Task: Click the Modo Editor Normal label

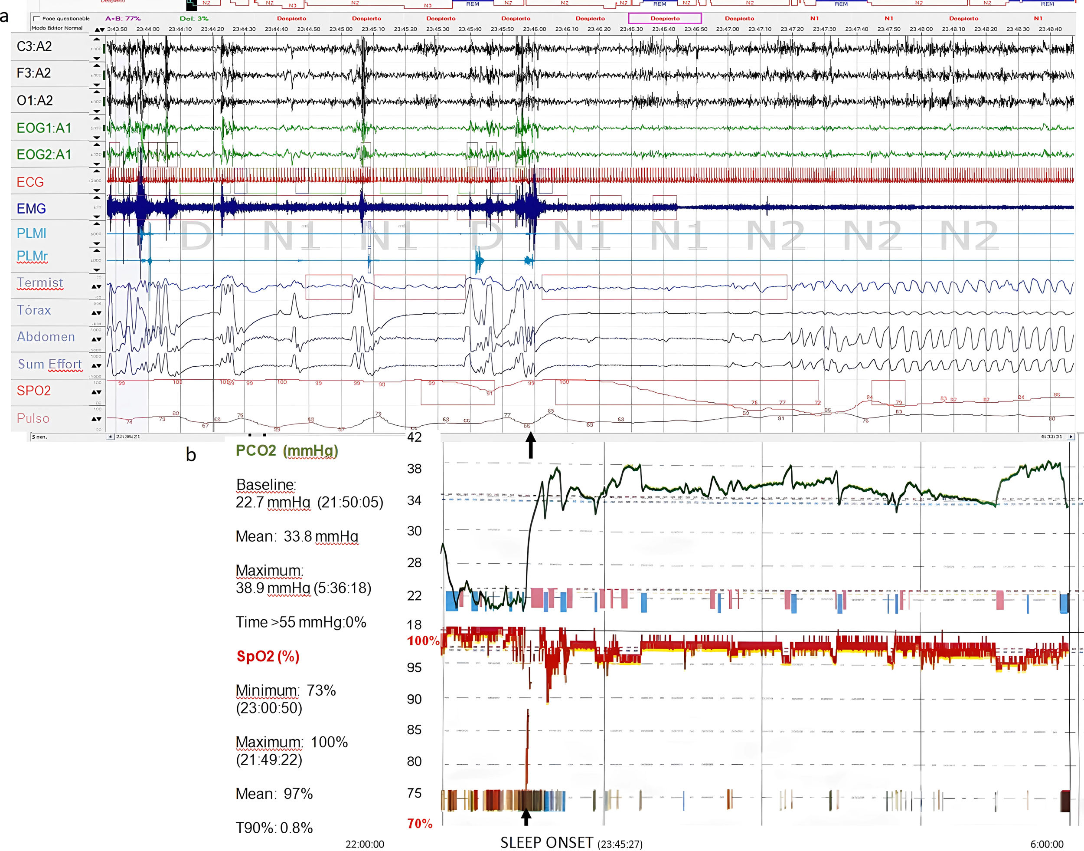Action: 57,28
